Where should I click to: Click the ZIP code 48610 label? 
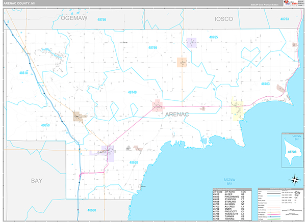24,73
